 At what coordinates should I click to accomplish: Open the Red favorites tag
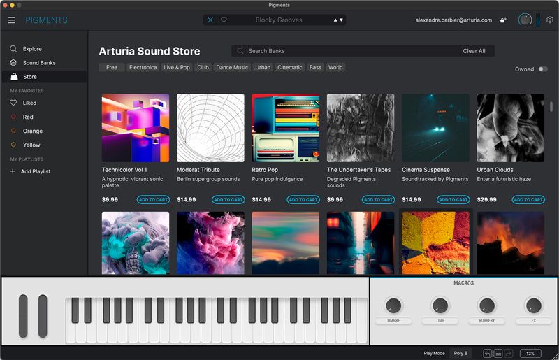coord(44,117)
